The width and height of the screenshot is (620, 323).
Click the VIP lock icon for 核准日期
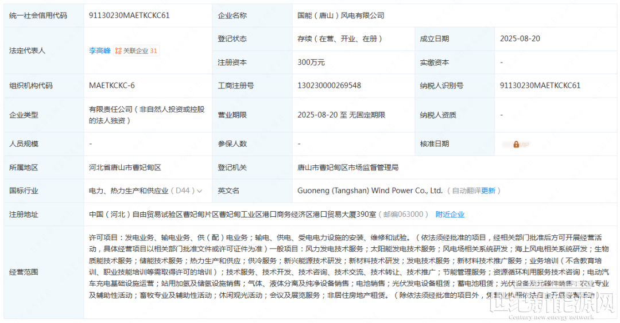[516, 145]
